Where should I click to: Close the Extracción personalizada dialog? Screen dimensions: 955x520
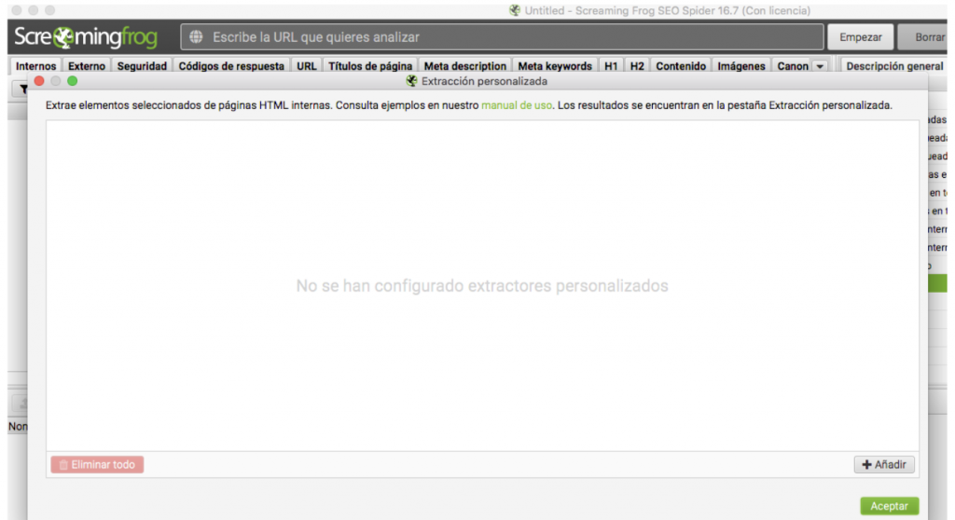click(x=39, y=81)
